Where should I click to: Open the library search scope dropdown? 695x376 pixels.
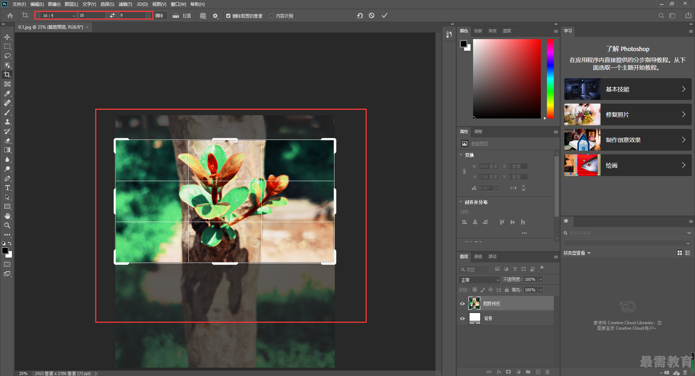(x=689, y=233)
